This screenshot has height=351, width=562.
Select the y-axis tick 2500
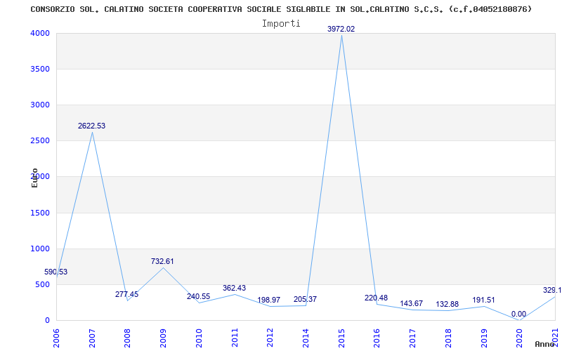coord(39,141)
